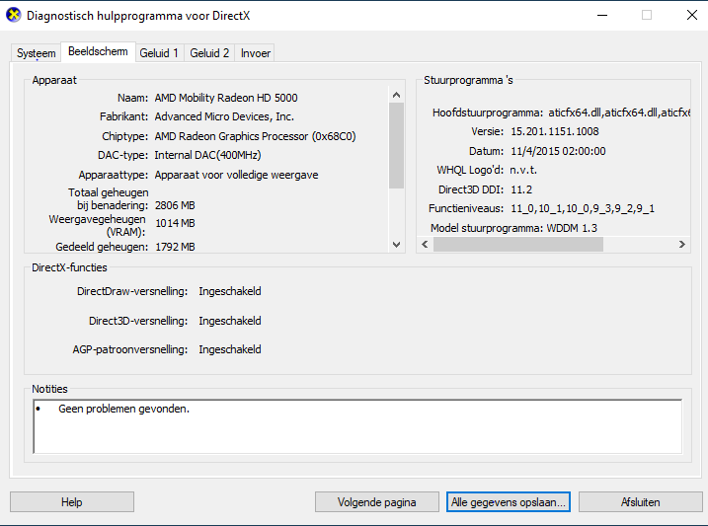Click 'Internal DAC(400MHz)' value

point(207,155)
